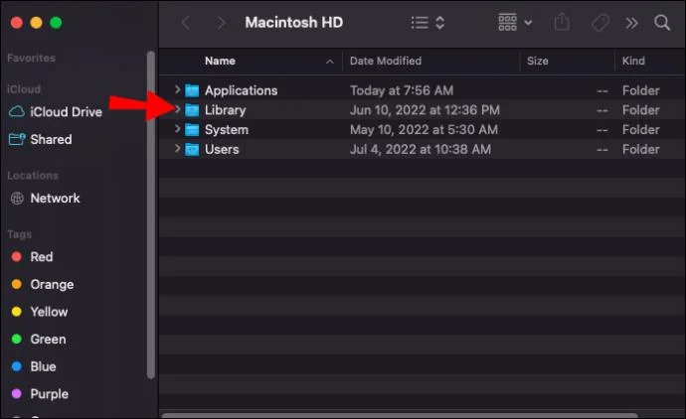Filter by the Green tag label

pos(48,339)
